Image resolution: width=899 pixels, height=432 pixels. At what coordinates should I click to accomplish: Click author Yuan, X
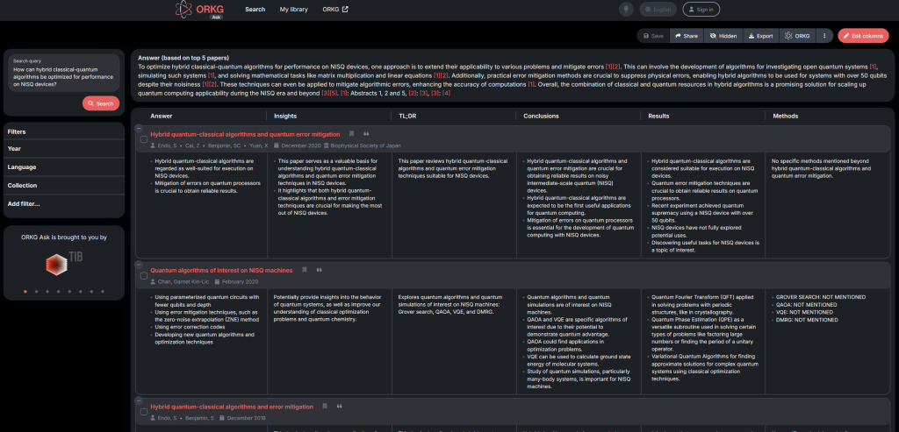coord(258,145)
